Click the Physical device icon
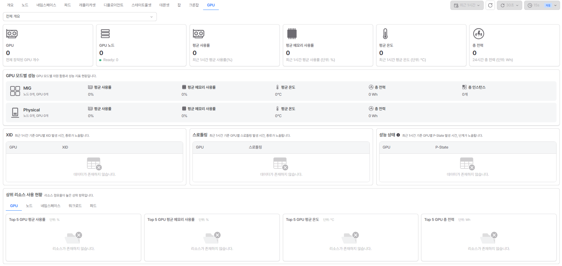This screenshot has height=266, width=562. coord(15,112)
